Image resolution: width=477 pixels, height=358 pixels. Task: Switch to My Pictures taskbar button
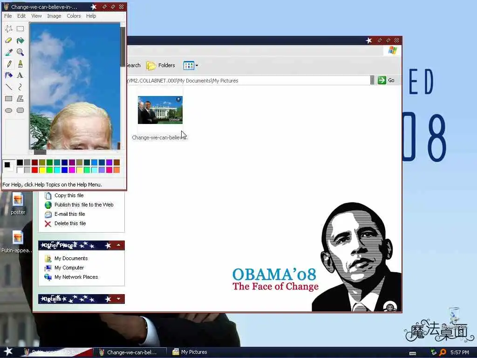click(x=190, y=352)
